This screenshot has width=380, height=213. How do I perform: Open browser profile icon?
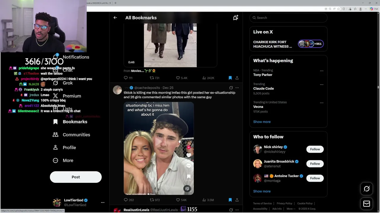[x=360, y=9]
